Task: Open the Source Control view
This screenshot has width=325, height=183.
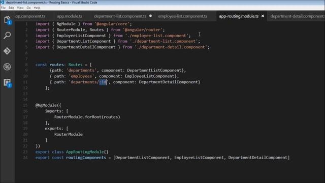Action: [7, 51]
